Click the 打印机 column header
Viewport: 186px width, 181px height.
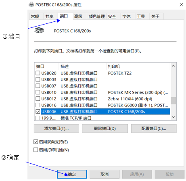[x=138, y=67]
